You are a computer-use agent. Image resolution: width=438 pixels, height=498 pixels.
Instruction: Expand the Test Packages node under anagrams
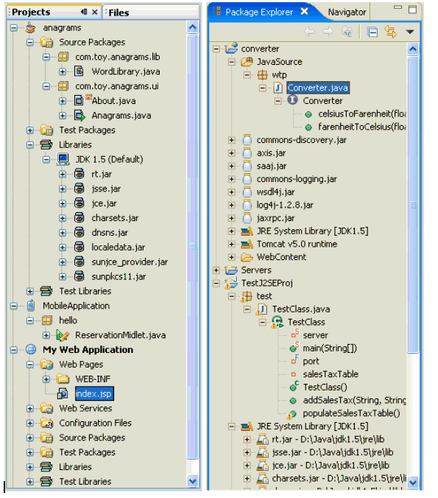(x=30, y=130)
